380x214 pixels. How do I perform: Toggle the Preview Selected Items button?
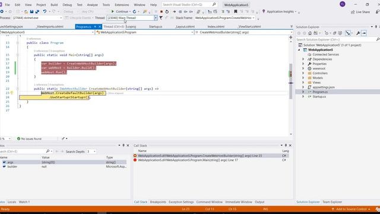click(x=364, y=33)
